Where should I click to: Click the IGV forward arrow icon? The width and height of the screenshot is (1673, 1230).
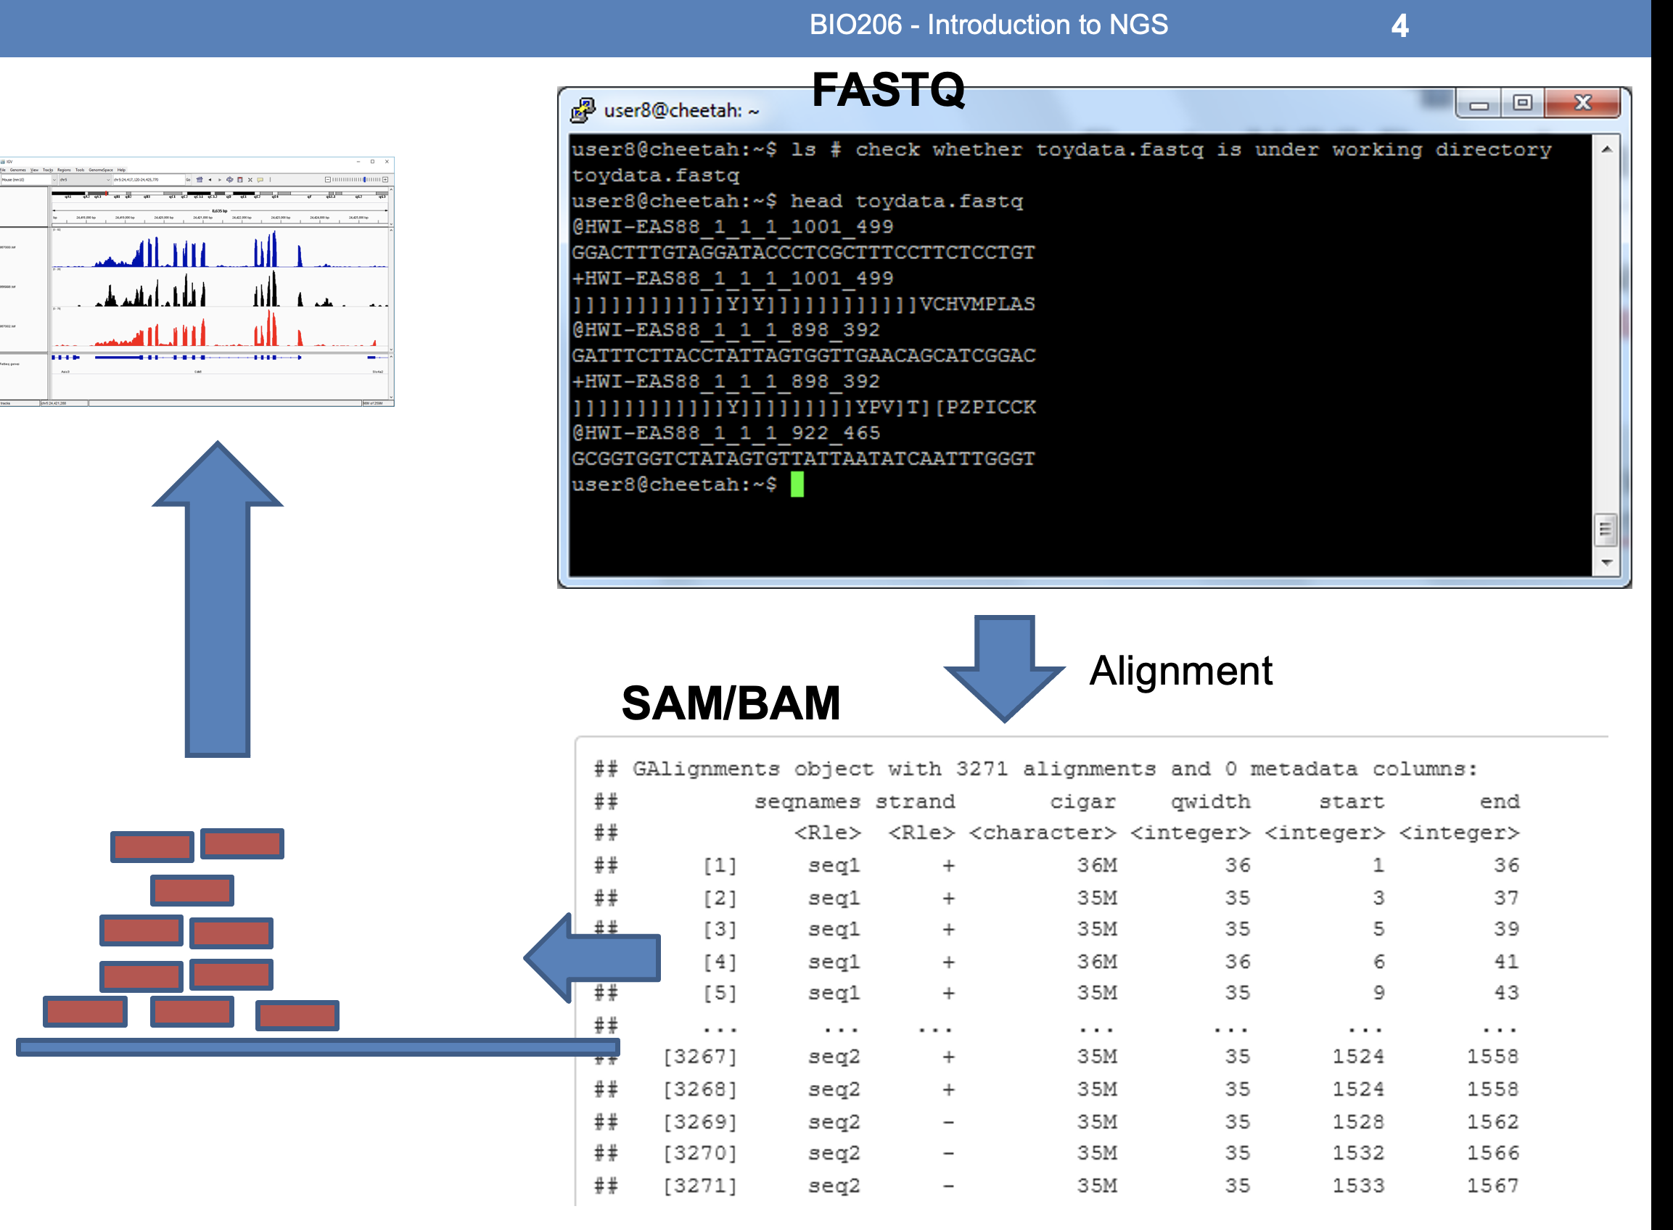coord(220,179)
